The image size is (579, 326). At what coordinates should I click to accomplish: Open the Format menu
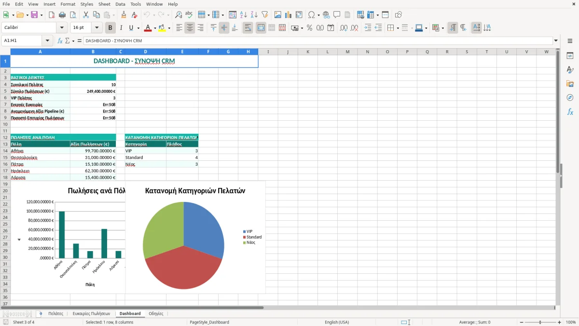[x=68, y=4]
